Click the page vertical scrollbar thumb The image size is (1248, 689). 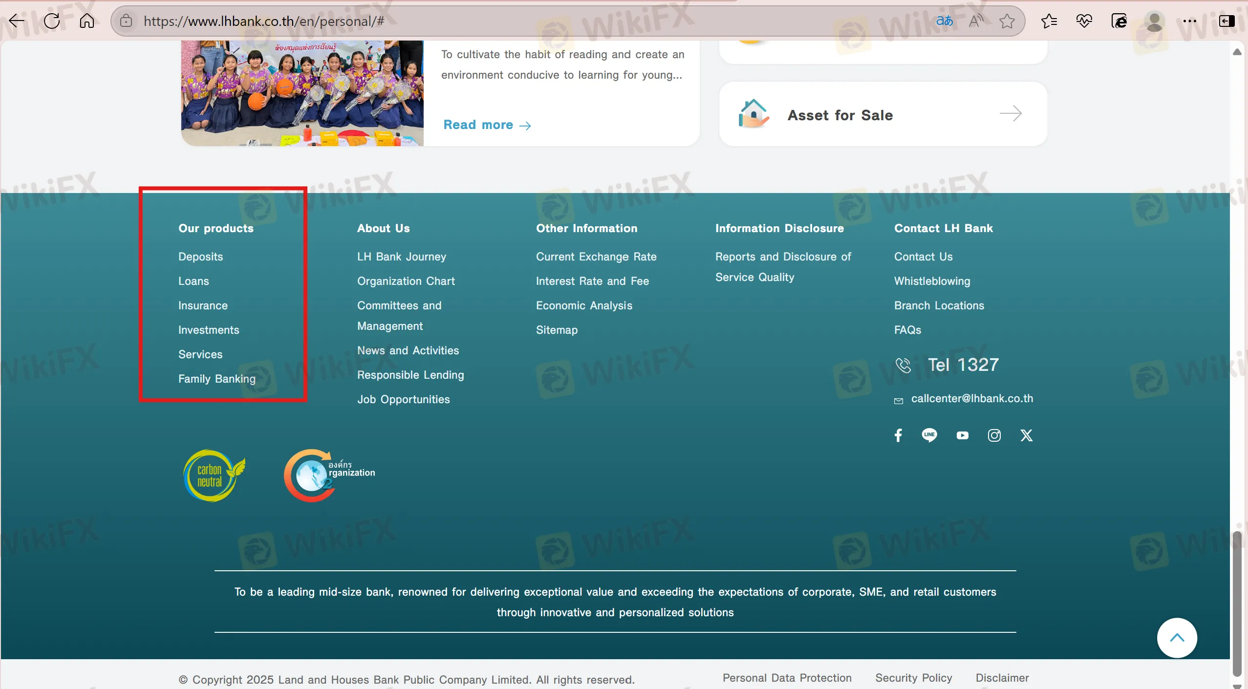coord(1237,603)
